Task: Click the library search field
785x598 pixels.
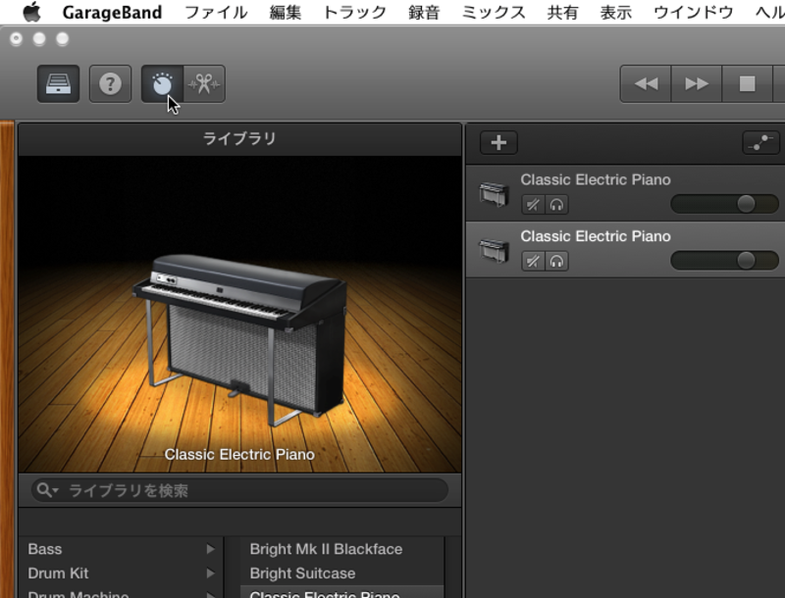Action: tap(239, 490)
